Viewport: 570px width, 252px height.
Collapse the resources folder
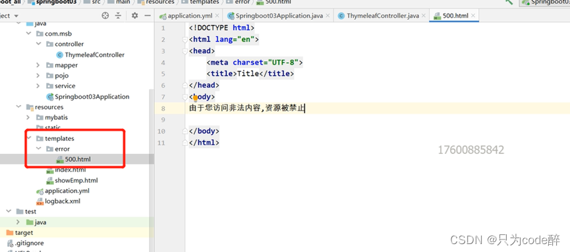pyautogui.click(x=18, y=107)
